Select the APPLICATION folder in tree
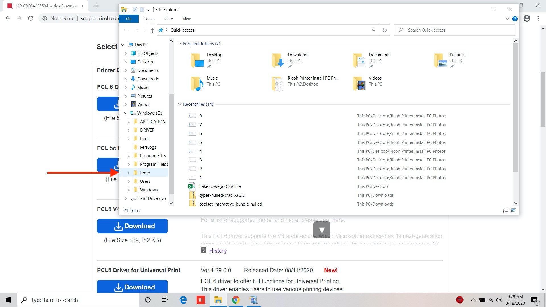This screenshot has height=307, width=546. 152,122
